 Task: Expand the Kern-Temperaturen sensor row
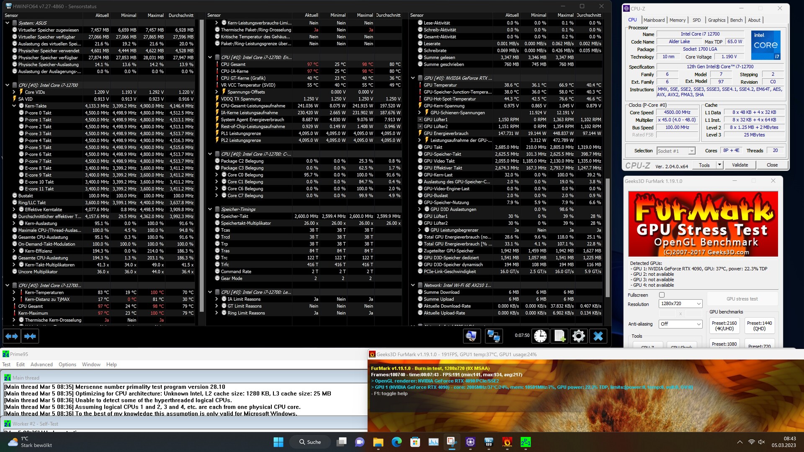(14, 293)
